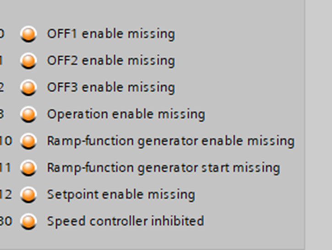Viewport: 332px width, 250px height.
Task: Click the Speed controller inhibited text
Action: [125, 221]
